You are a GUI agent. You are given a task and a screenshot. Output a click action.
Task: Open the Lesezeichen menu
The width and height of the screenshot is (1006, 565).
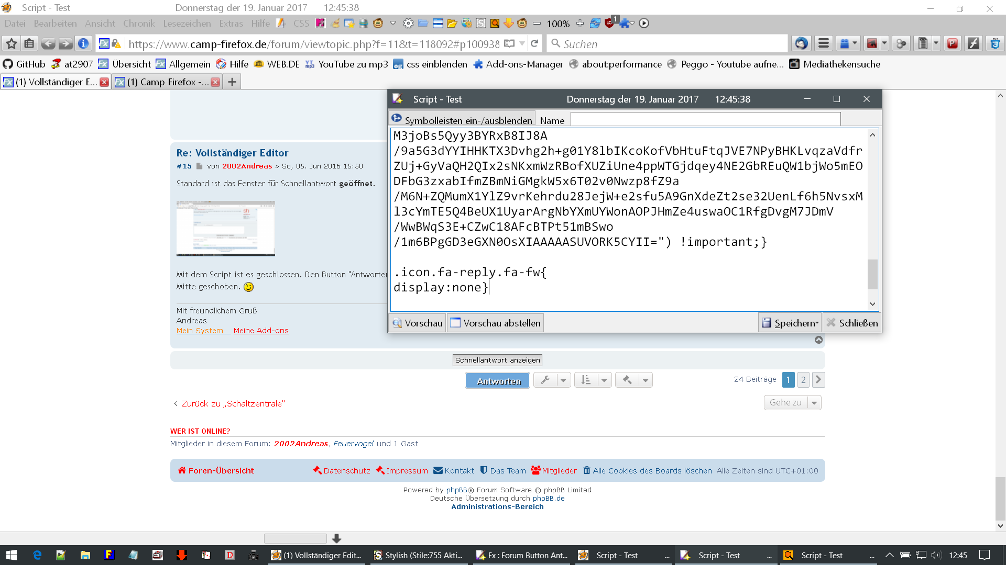coord(187,24)
